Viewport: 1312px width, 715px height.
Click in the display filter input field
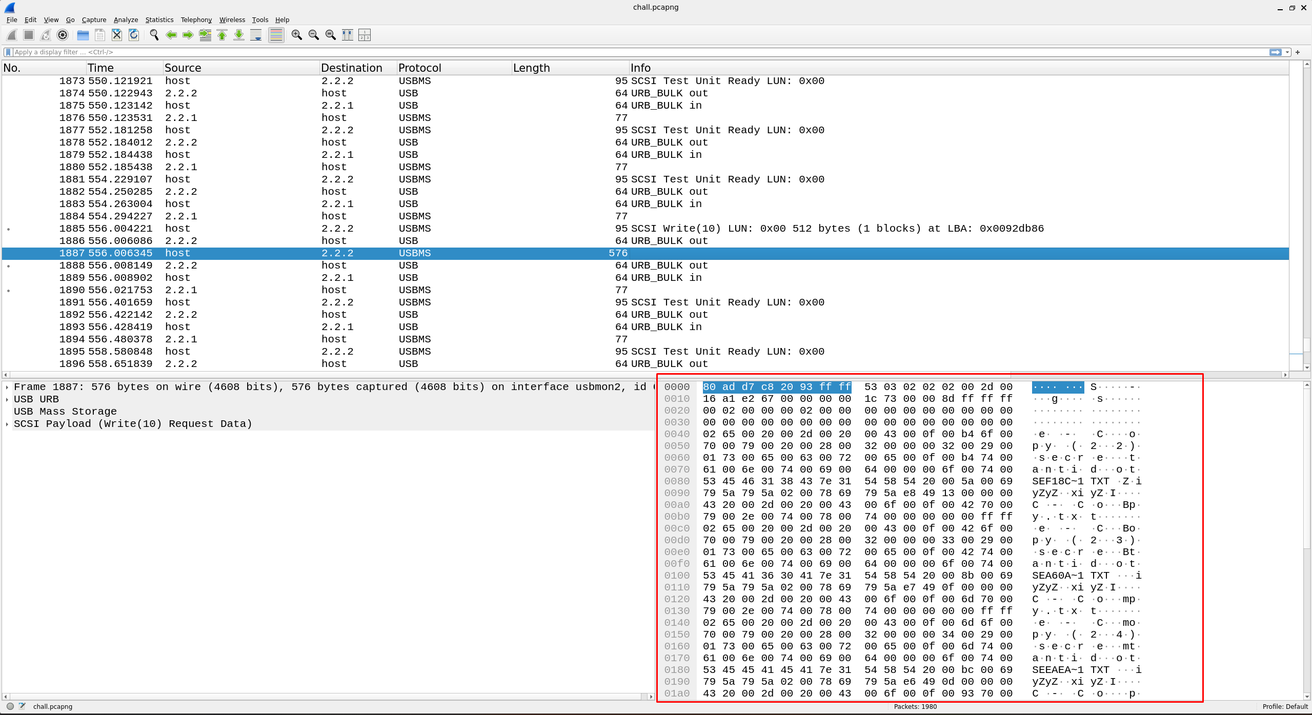click(615, 52)
